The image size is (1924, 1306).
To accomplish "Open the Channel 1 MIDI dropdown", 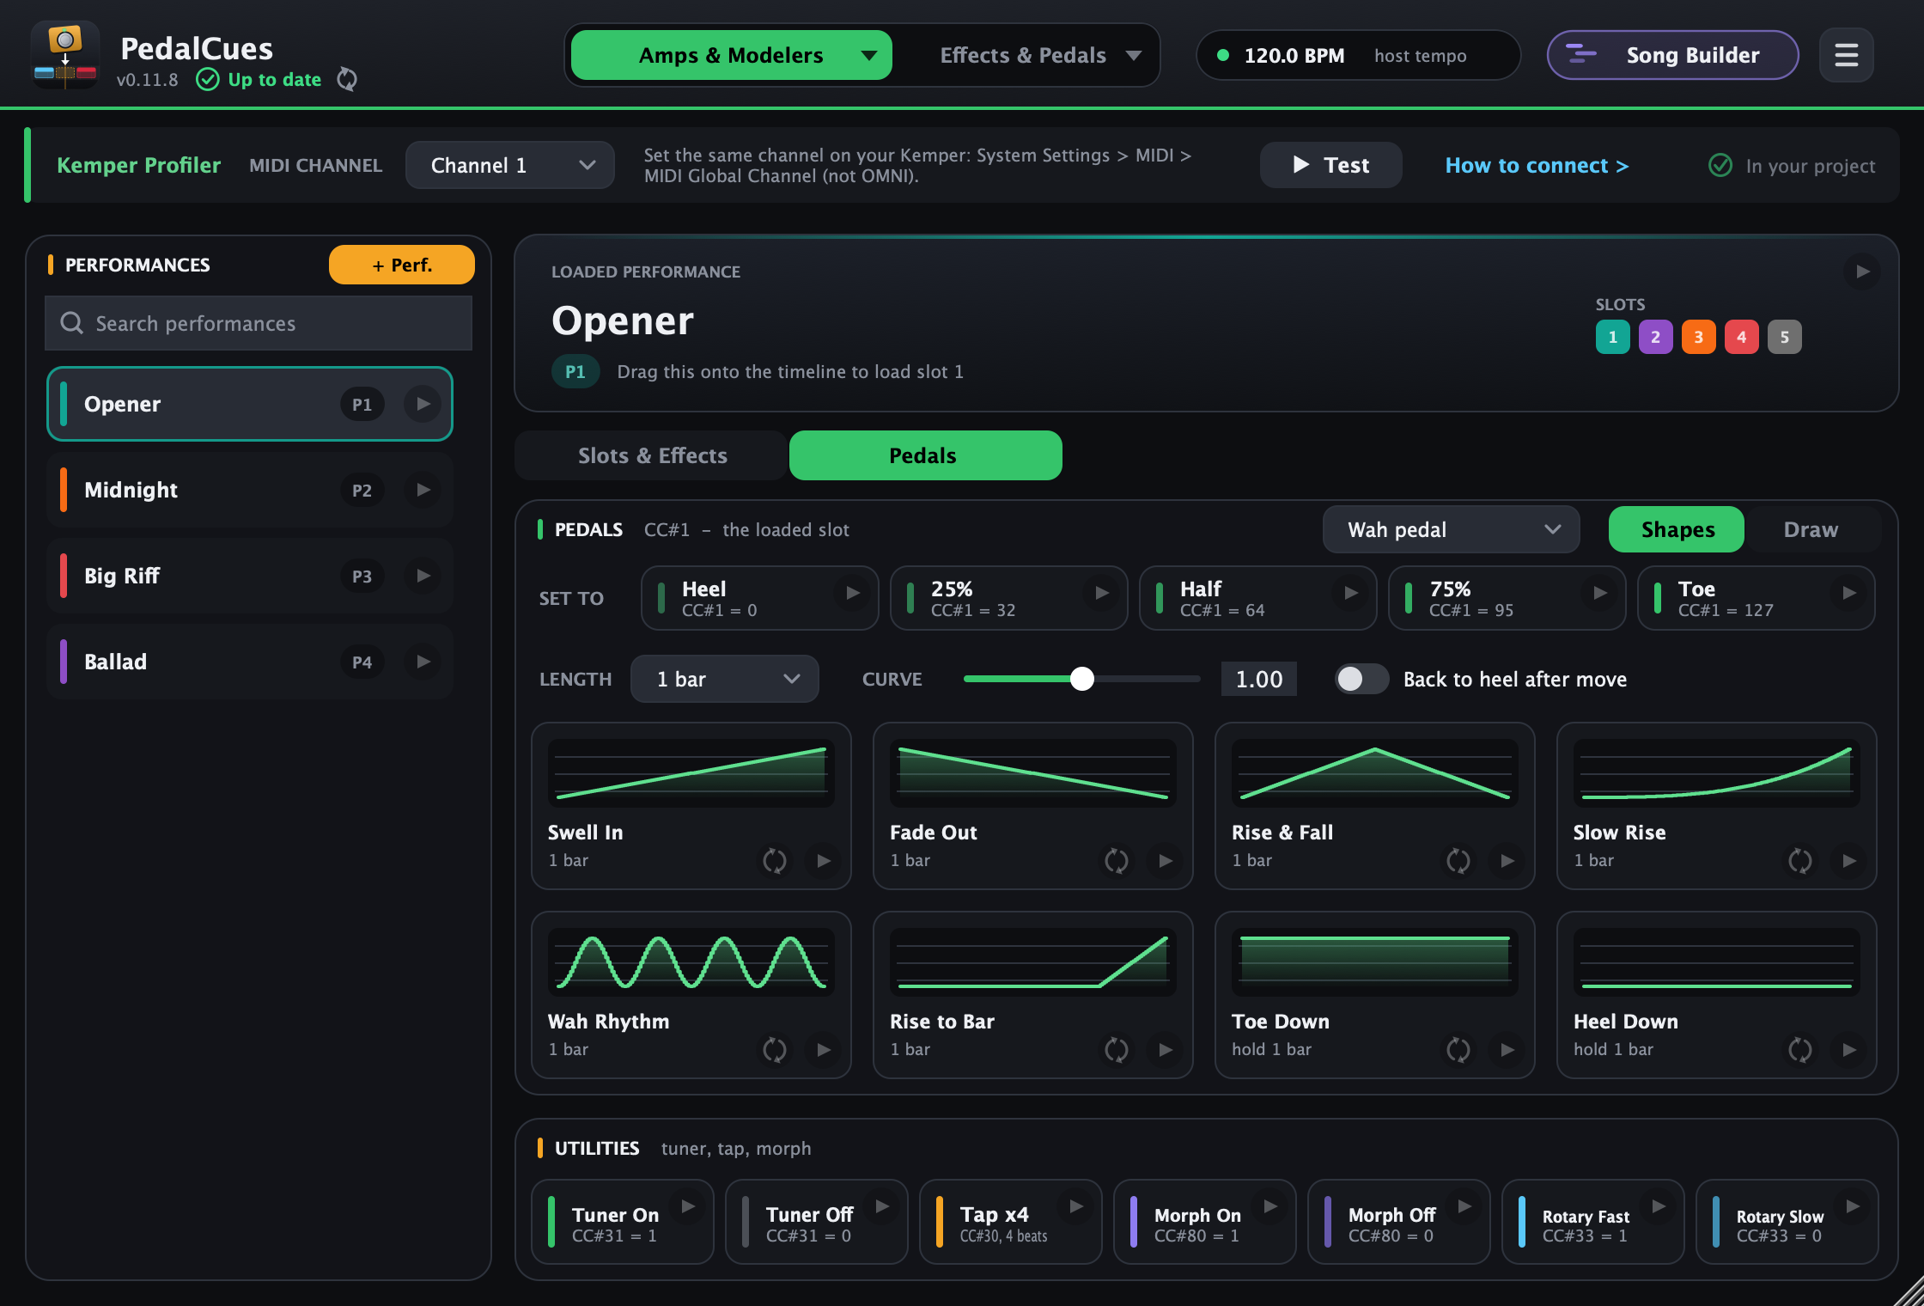I will pyautogui.click(x=510, y=165).
